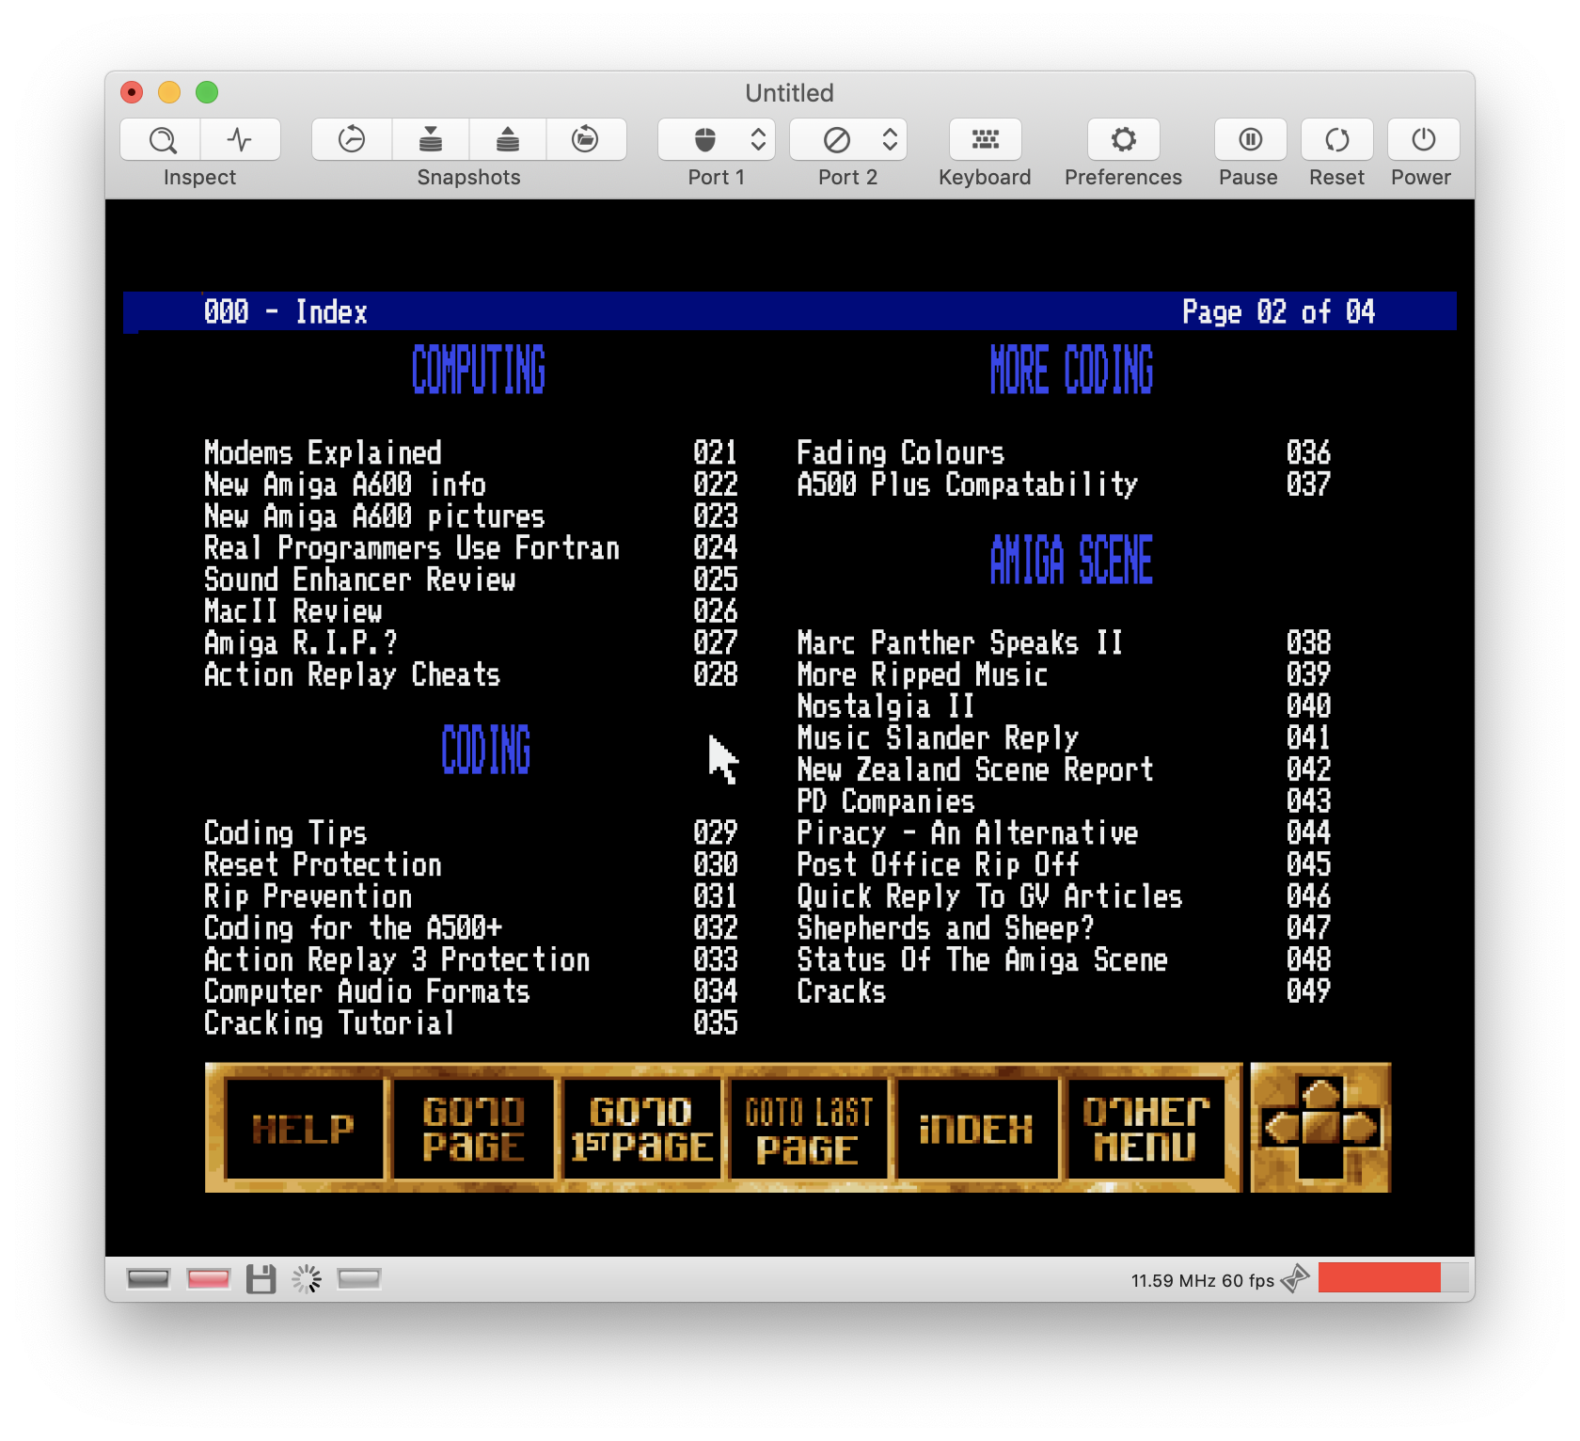Open "Status Of The Amiga Scene" article
This screenshot has width=1580, height=1441.
tap(983, 960)
